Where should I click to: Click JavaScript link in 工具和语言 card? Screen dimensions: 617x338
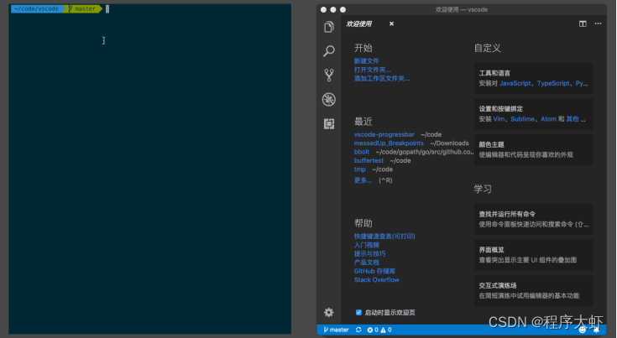click(515, 83)
